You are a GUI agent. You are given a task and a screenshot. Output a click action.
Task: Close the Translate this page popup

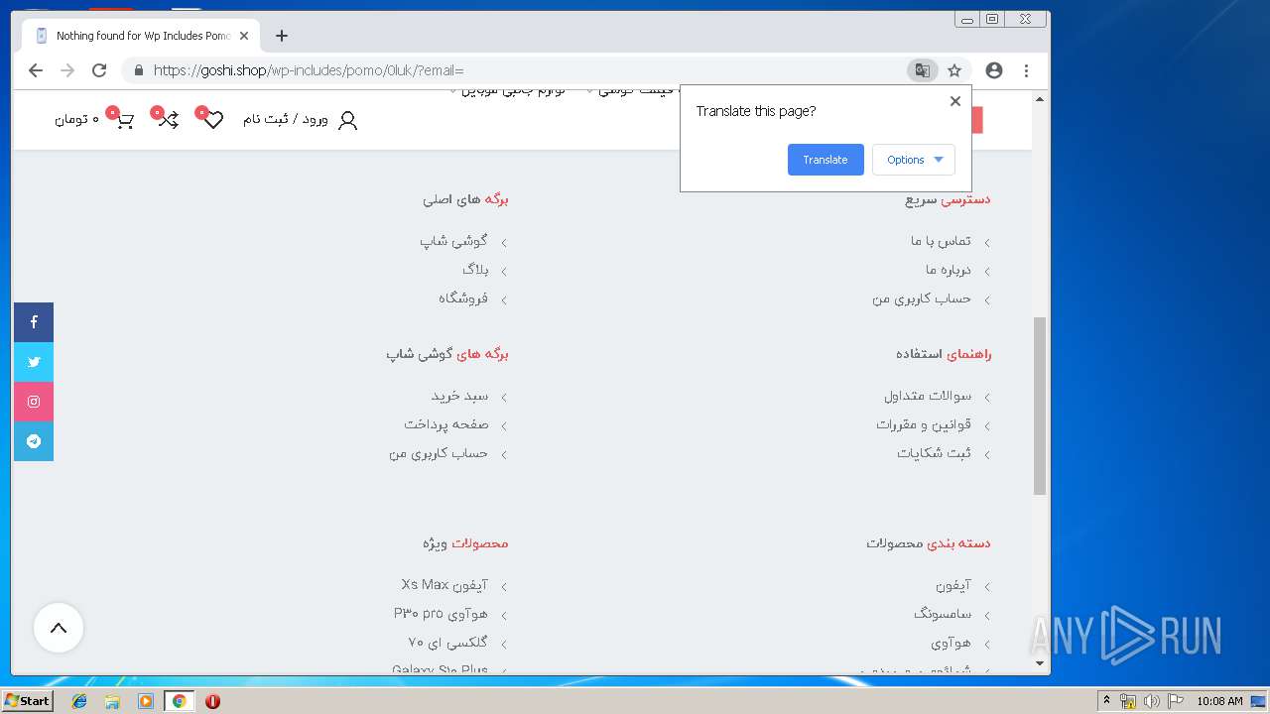[x=955, y=101]
